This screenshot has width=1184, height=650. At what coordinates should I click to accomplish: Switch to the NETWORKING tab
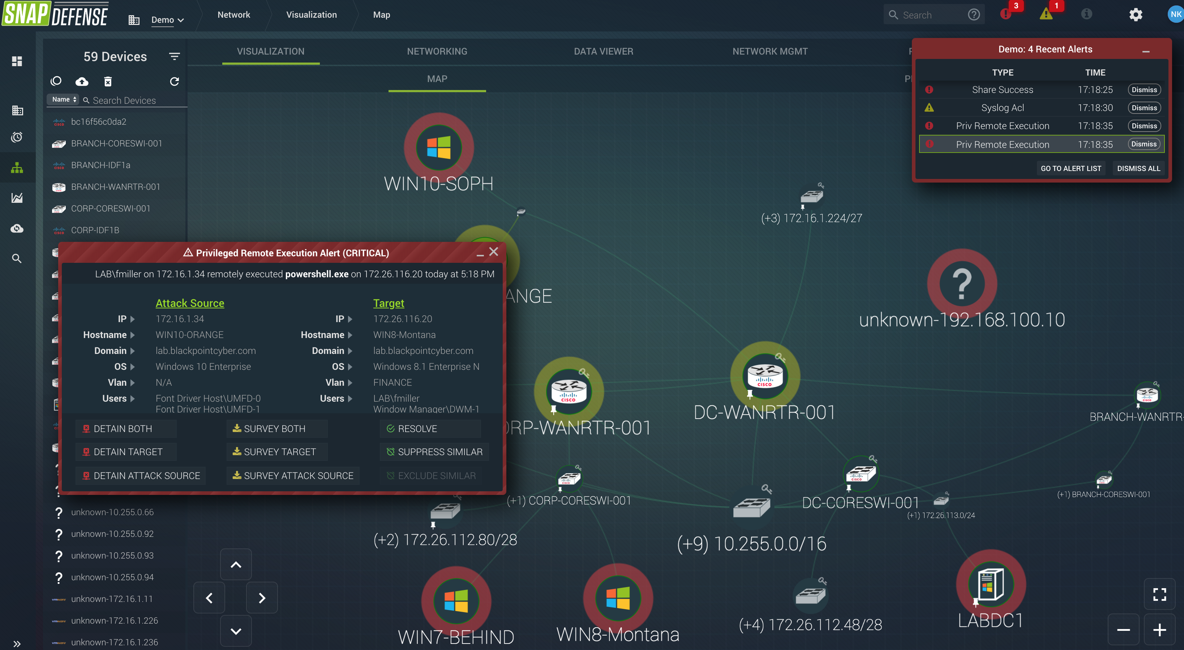pos(437,51)
